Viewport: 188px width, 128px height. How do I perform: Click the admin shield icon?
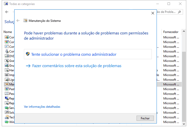28,54
